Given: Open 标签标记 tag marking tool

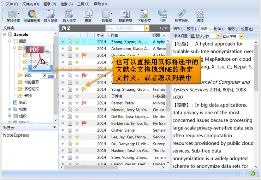Looking at the screenshot, I should click(x=182, y=16).
